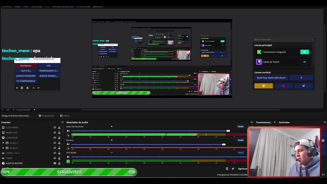
Task: Open settings gear in Controles panel
Action: click(x=323, y=141)
